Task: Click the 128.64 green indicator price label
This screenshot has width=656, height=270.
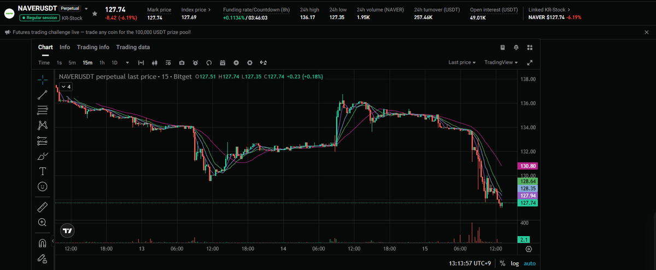Action: 528,181
